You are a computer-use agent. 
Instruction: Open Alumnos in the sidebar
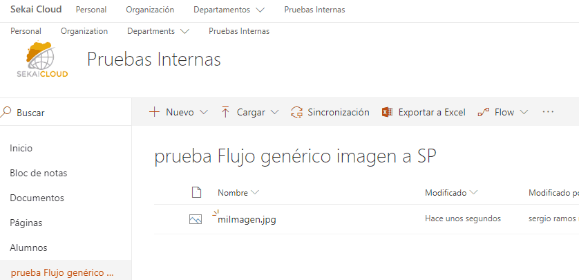(28, 248)
